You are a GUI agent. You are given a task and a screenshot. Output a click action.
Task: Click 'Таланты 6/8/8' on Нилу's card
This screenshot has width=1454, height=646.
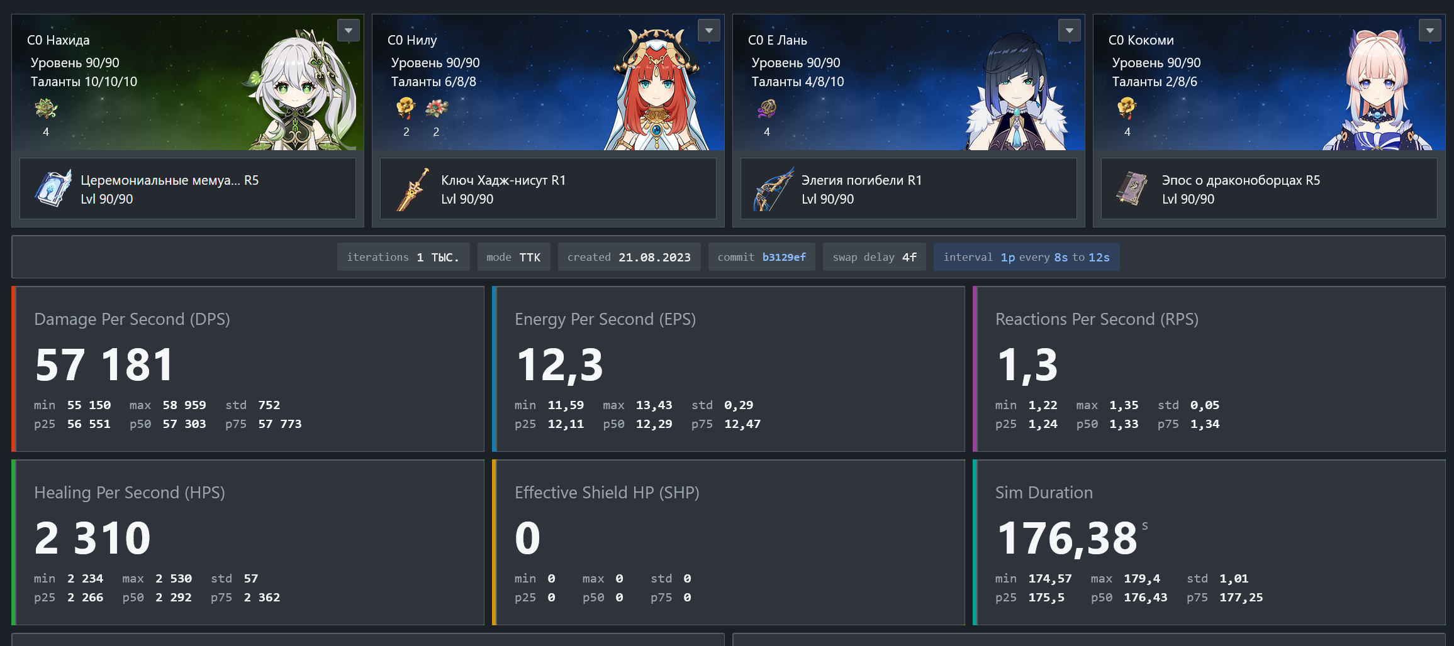coord(433,82)
